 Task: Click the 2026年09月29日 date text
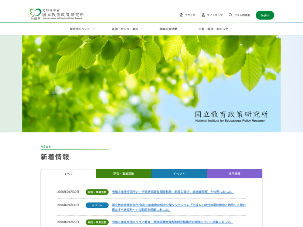tap(68, 222)
